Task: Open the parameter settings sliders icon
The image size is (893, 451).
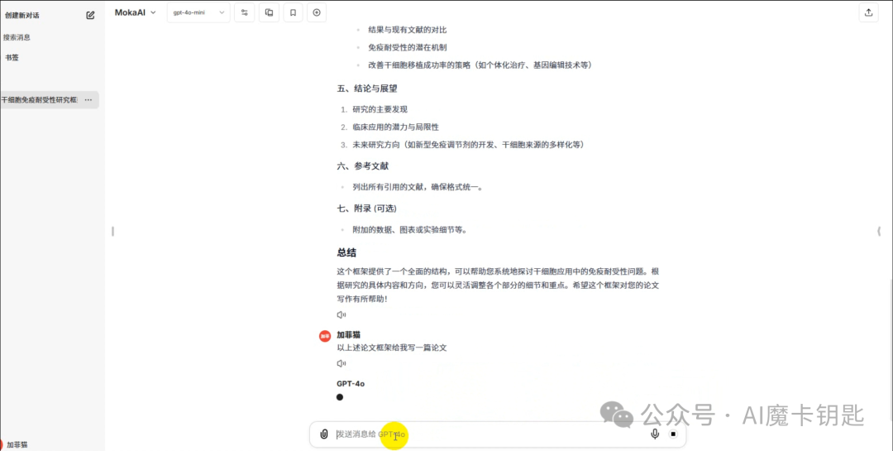Action: 244,12
